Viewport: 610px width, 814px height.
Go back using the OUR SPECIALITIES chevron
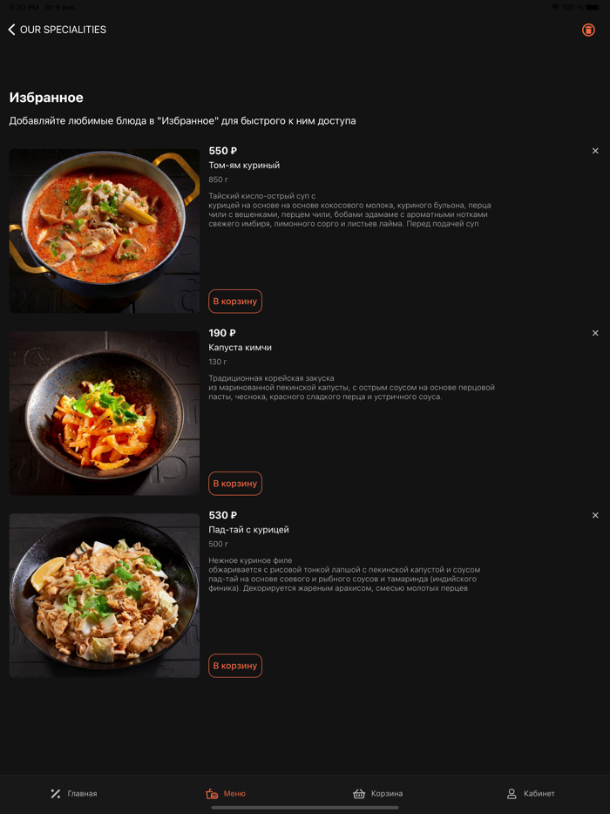[12, 30]
